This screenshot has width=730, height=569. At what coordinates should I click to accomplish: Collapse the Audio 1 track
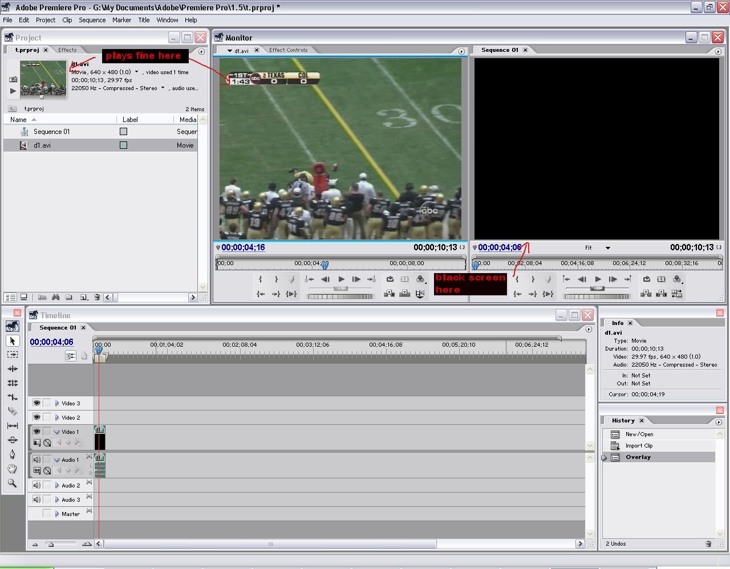[57, 460]
